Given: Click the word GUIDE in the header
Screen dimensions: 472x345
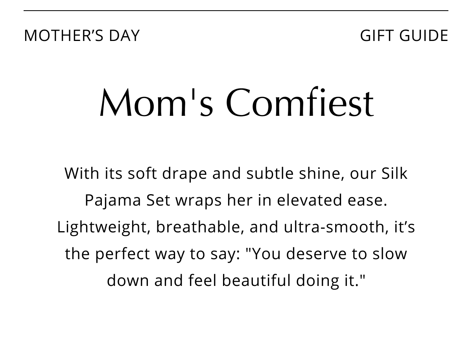Looking at the screenshot, I should click(x=424, y=35).
